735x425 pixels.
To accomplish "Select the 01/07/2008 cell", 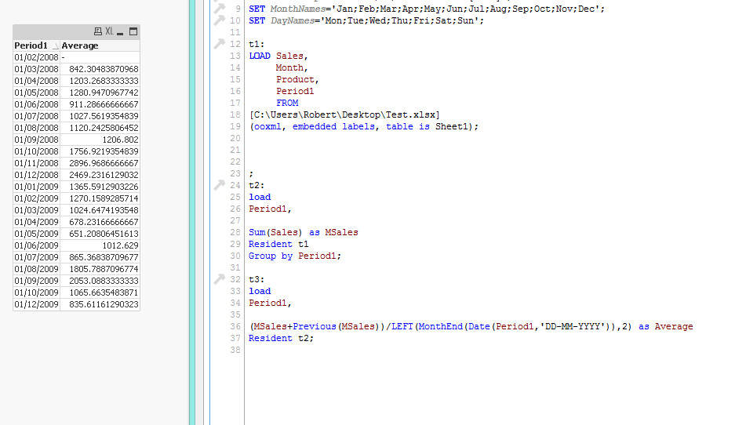I will pyautogui.click(x=37, y=116).
